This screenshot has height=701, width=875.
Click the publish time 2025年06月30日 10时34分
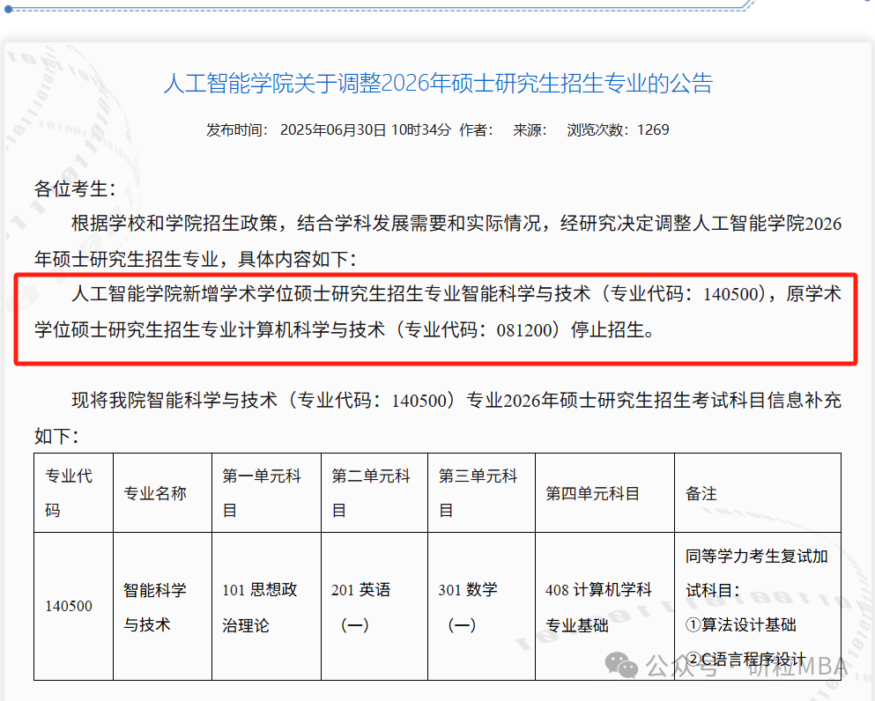click(366, 130)
